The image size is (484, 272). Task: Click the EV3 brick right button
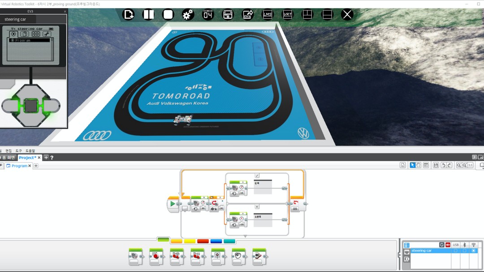tap(52, 106)
